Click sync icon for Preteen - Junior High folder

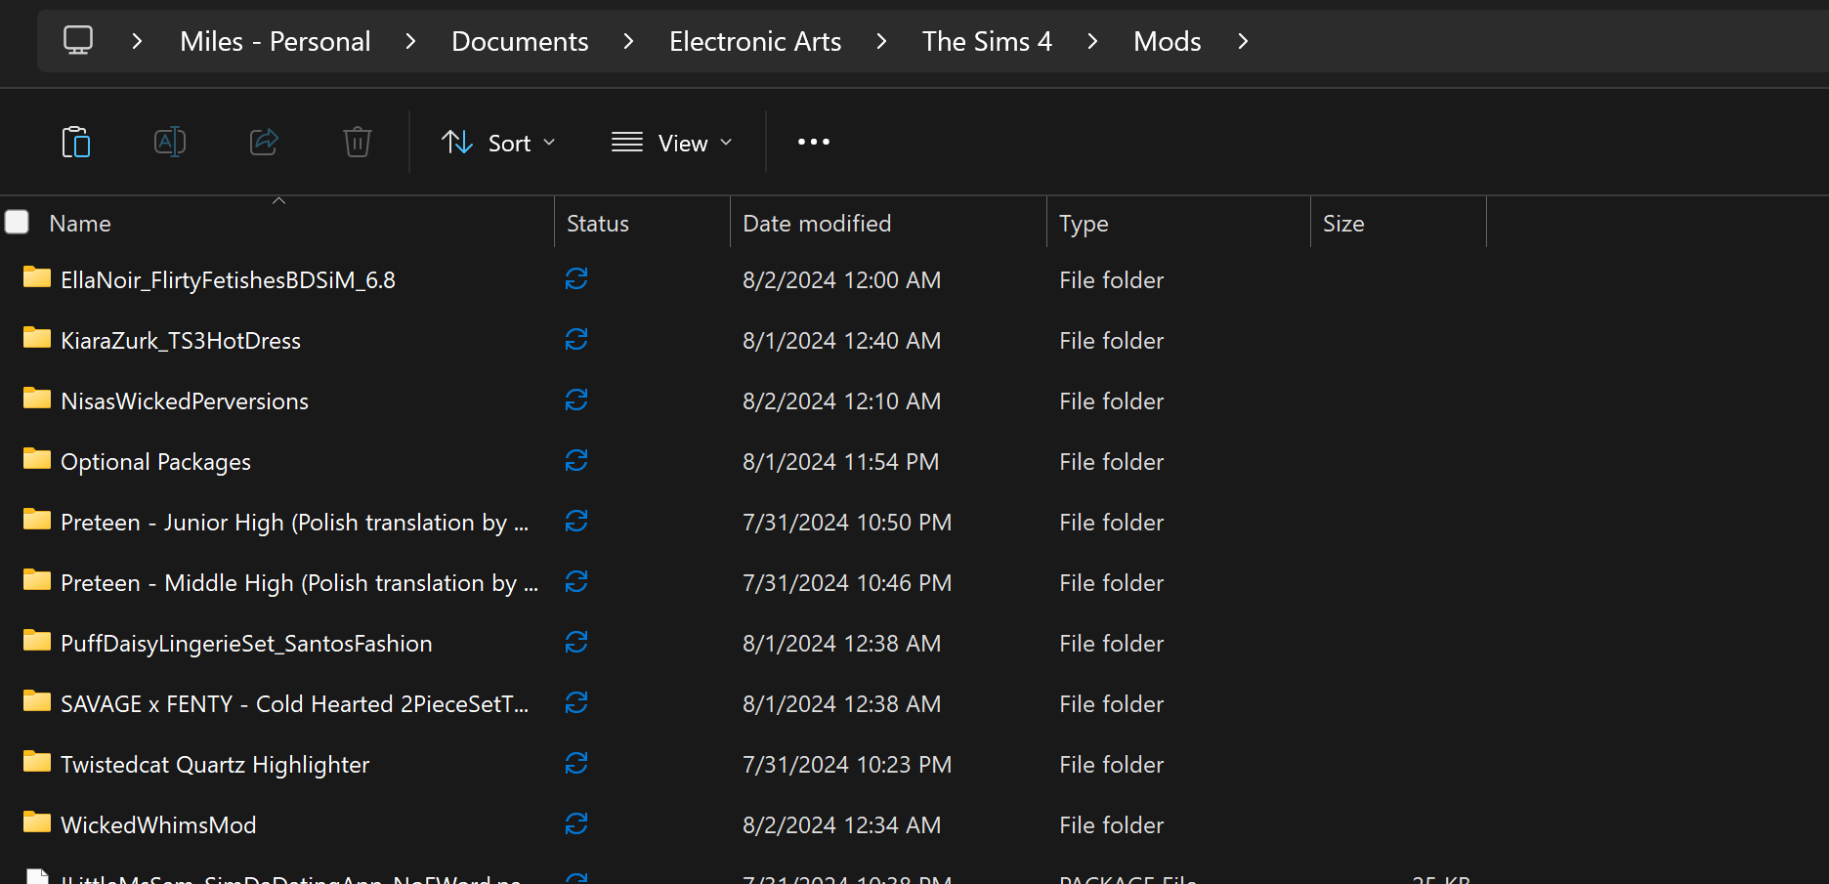(576, 522)
